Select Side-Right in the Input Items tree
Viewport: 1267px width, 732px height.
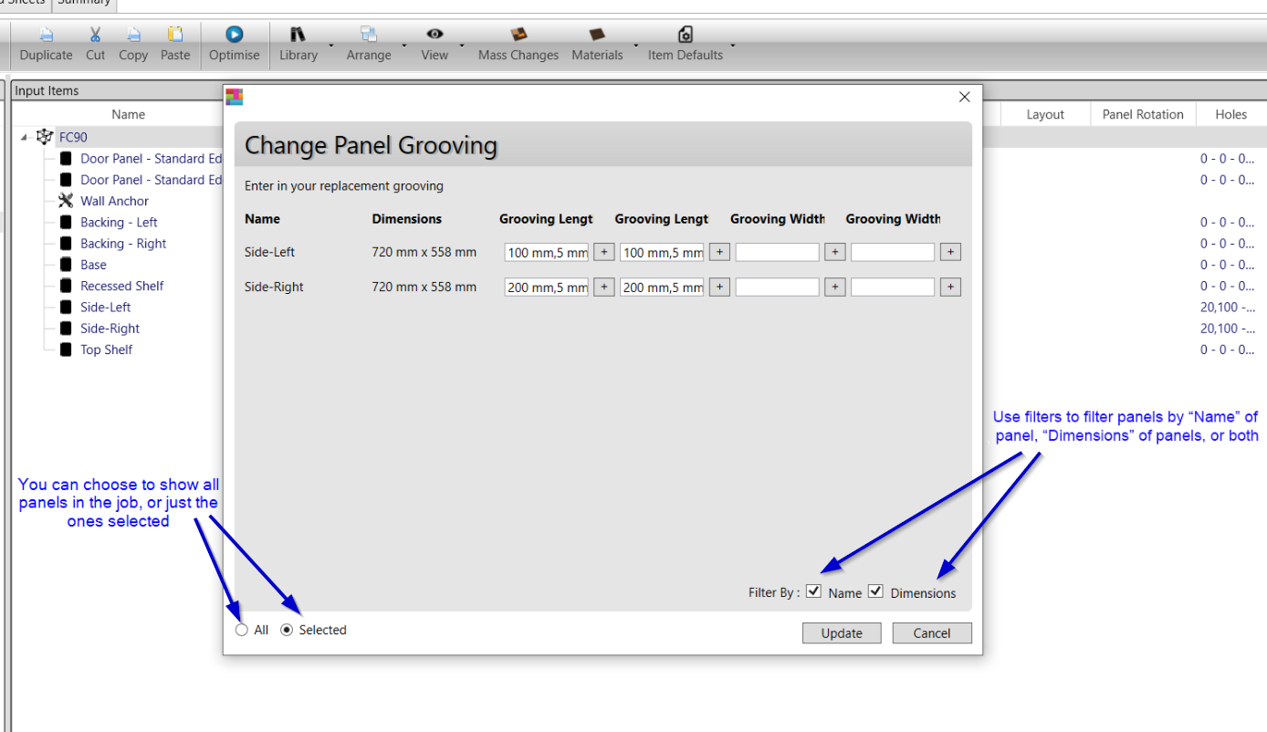(x=110, y=329)
